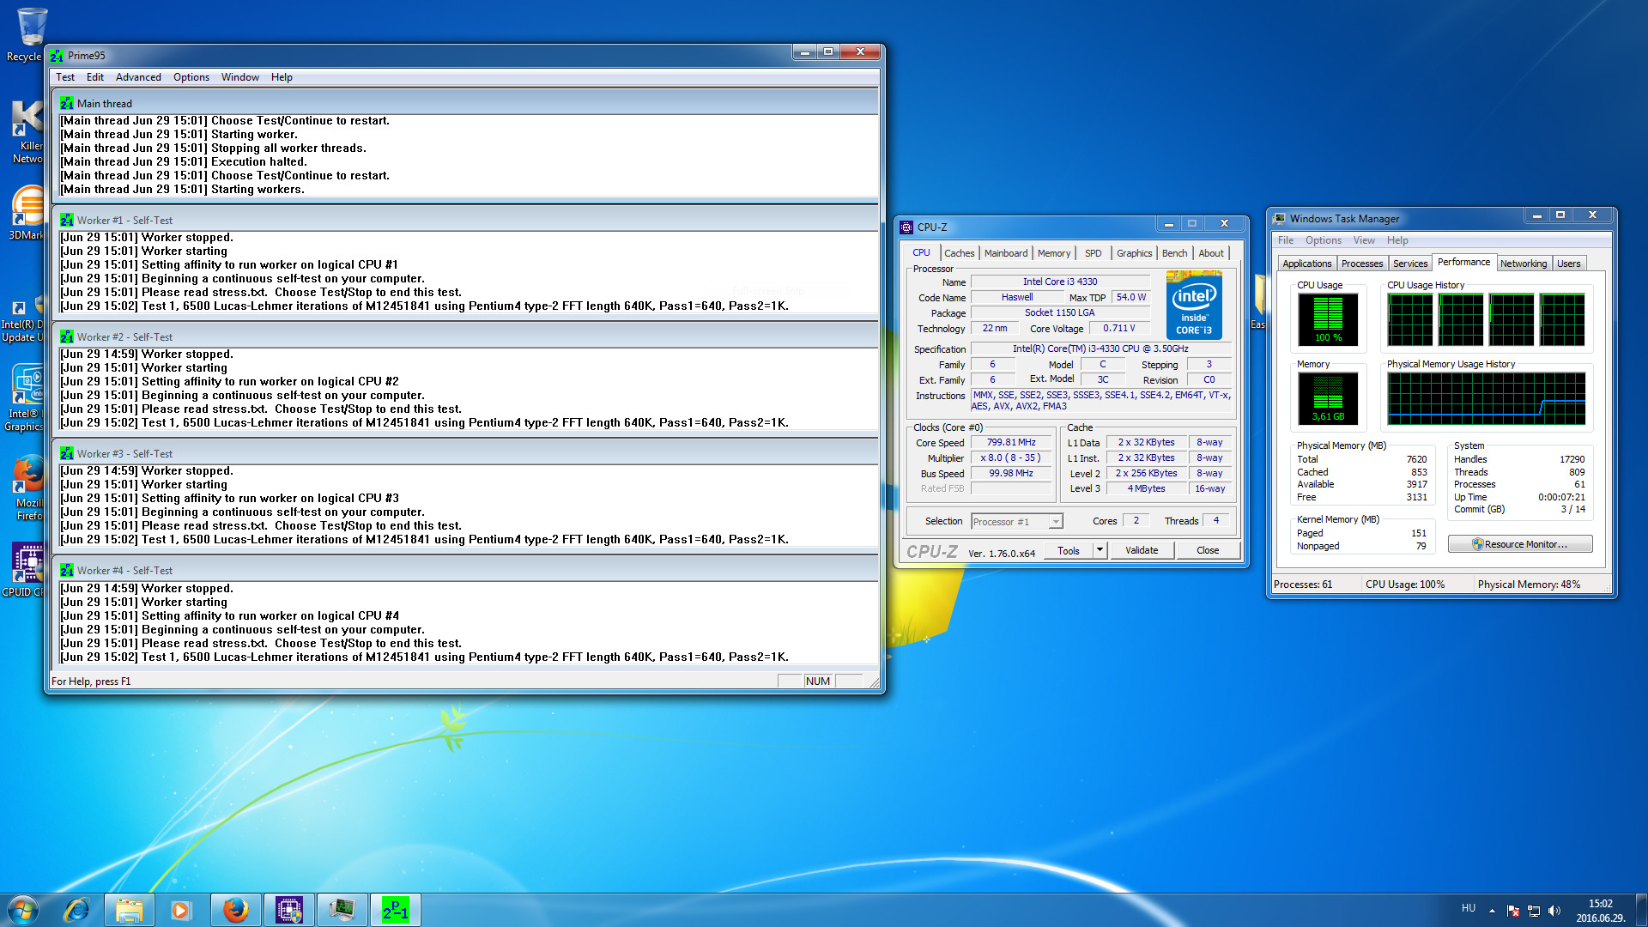Switch to Task Manager Services tab
Image resolution: width=1648 pixels, height=927 pixels.
coord(1410,264)
